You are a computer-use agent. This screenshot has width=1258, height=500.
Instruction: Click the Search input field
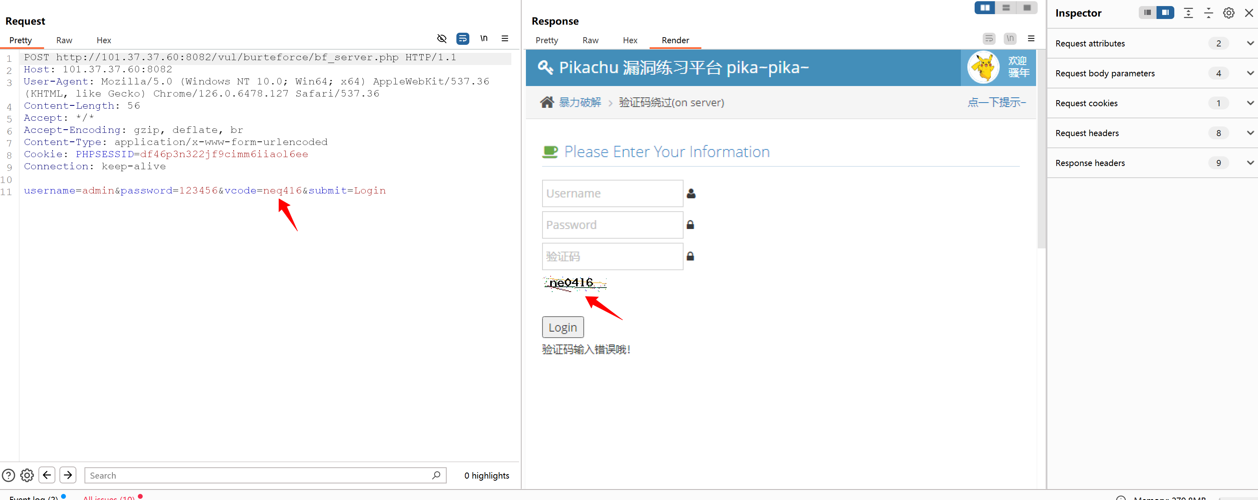pos(259,476)
